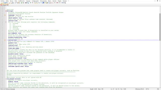Open the user defined language icon

tap(45, 3)
